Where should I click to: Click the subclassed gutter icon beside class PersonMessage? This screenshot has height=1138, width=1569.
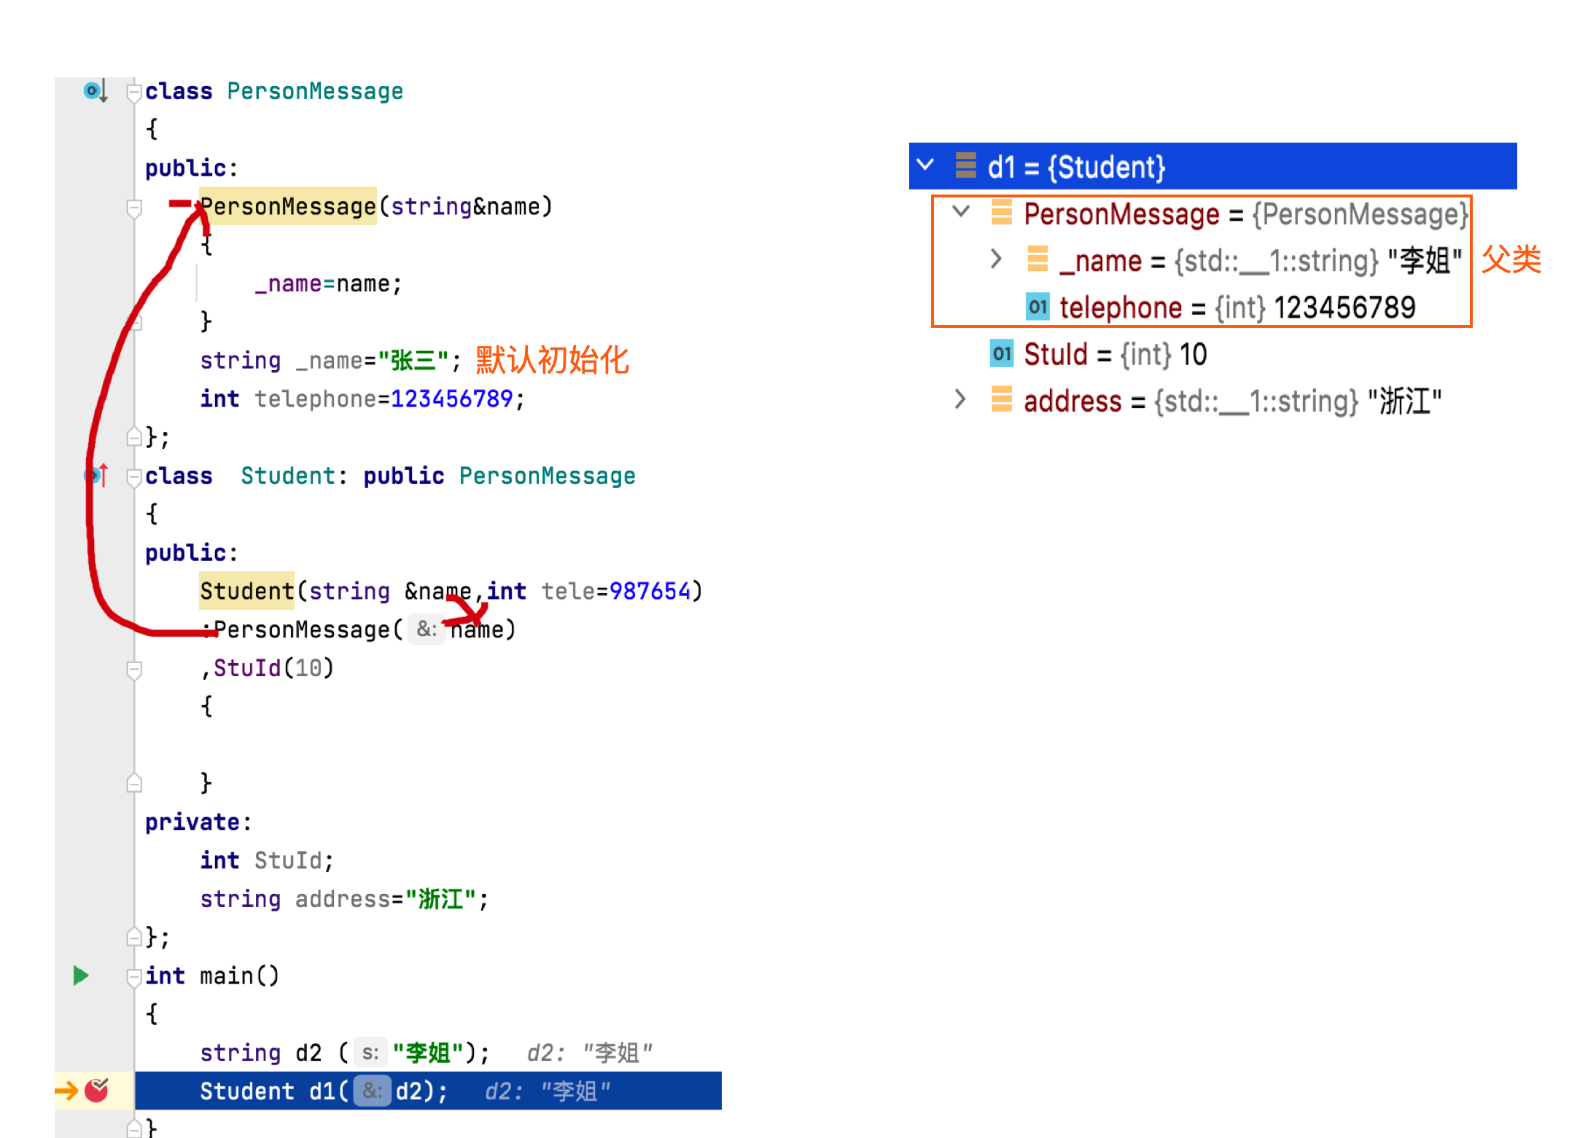coord(96,91)
